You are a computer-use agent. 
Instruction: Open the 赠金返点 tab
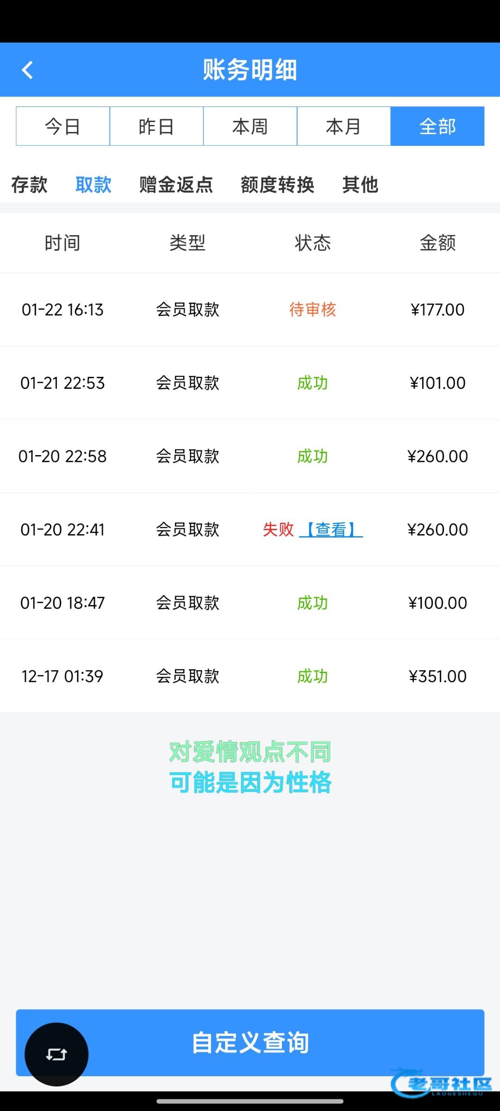pyautogui.click(x=176, y=185)
